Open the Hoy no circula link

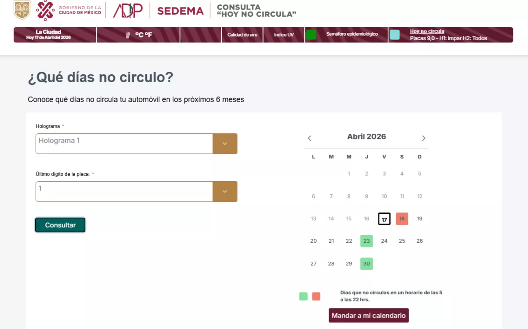pos(427,31)
